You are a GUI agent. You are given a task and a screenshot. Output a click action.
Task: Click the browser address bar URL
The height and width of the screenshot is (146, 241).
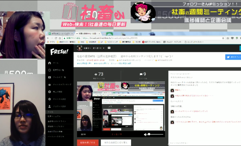(x=110, y=38)
